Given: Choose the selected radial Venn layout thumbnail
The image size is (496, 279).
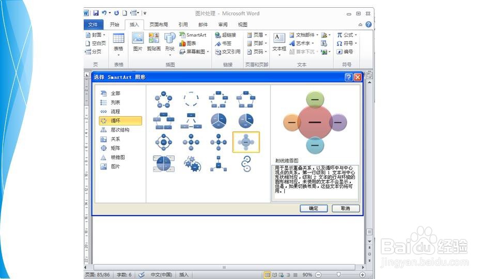Looking at the screenshot, I should (x=246, y=143).
